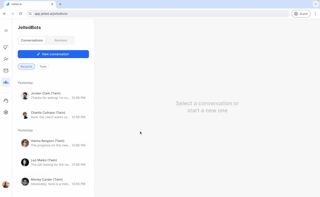Toggle the Recents filter pill
The image size is (320, 197).
[26, 66]
